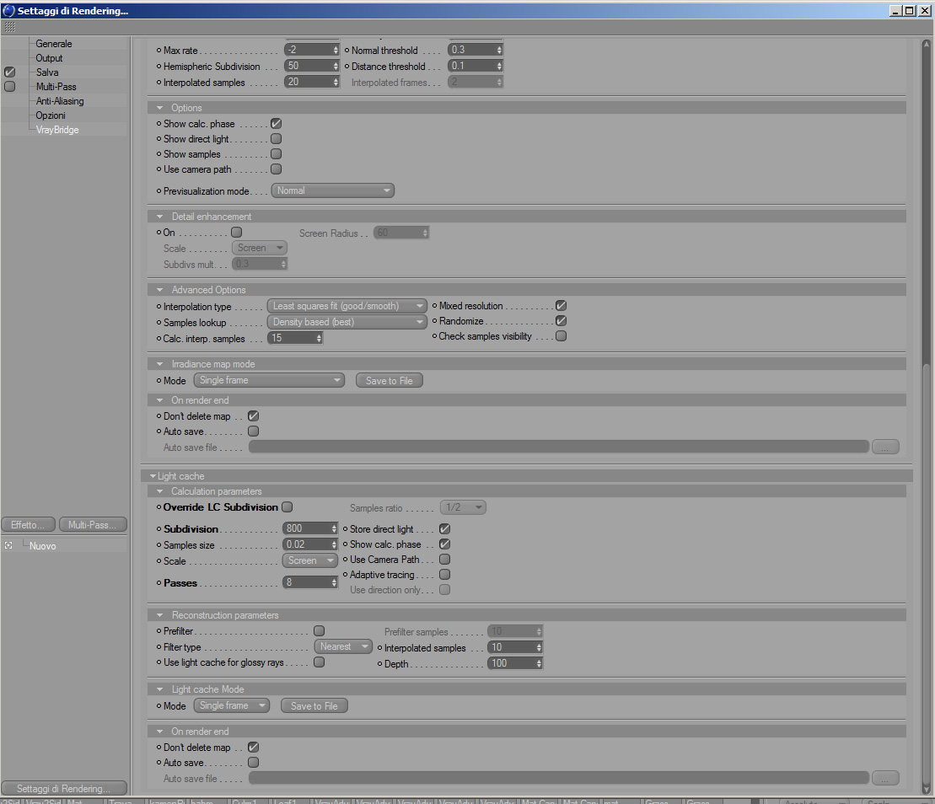Image resolution: width=935 pixels, height=804 pixels.
Task: Open the Previsualization mode dropdown
Action: [333, 190]
